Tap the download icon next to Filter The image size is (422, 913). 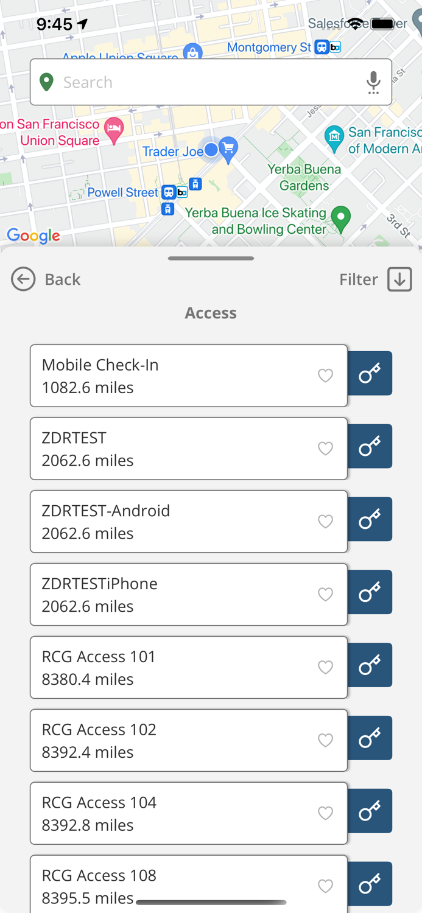pyautogui.click(x=399, y=279)
